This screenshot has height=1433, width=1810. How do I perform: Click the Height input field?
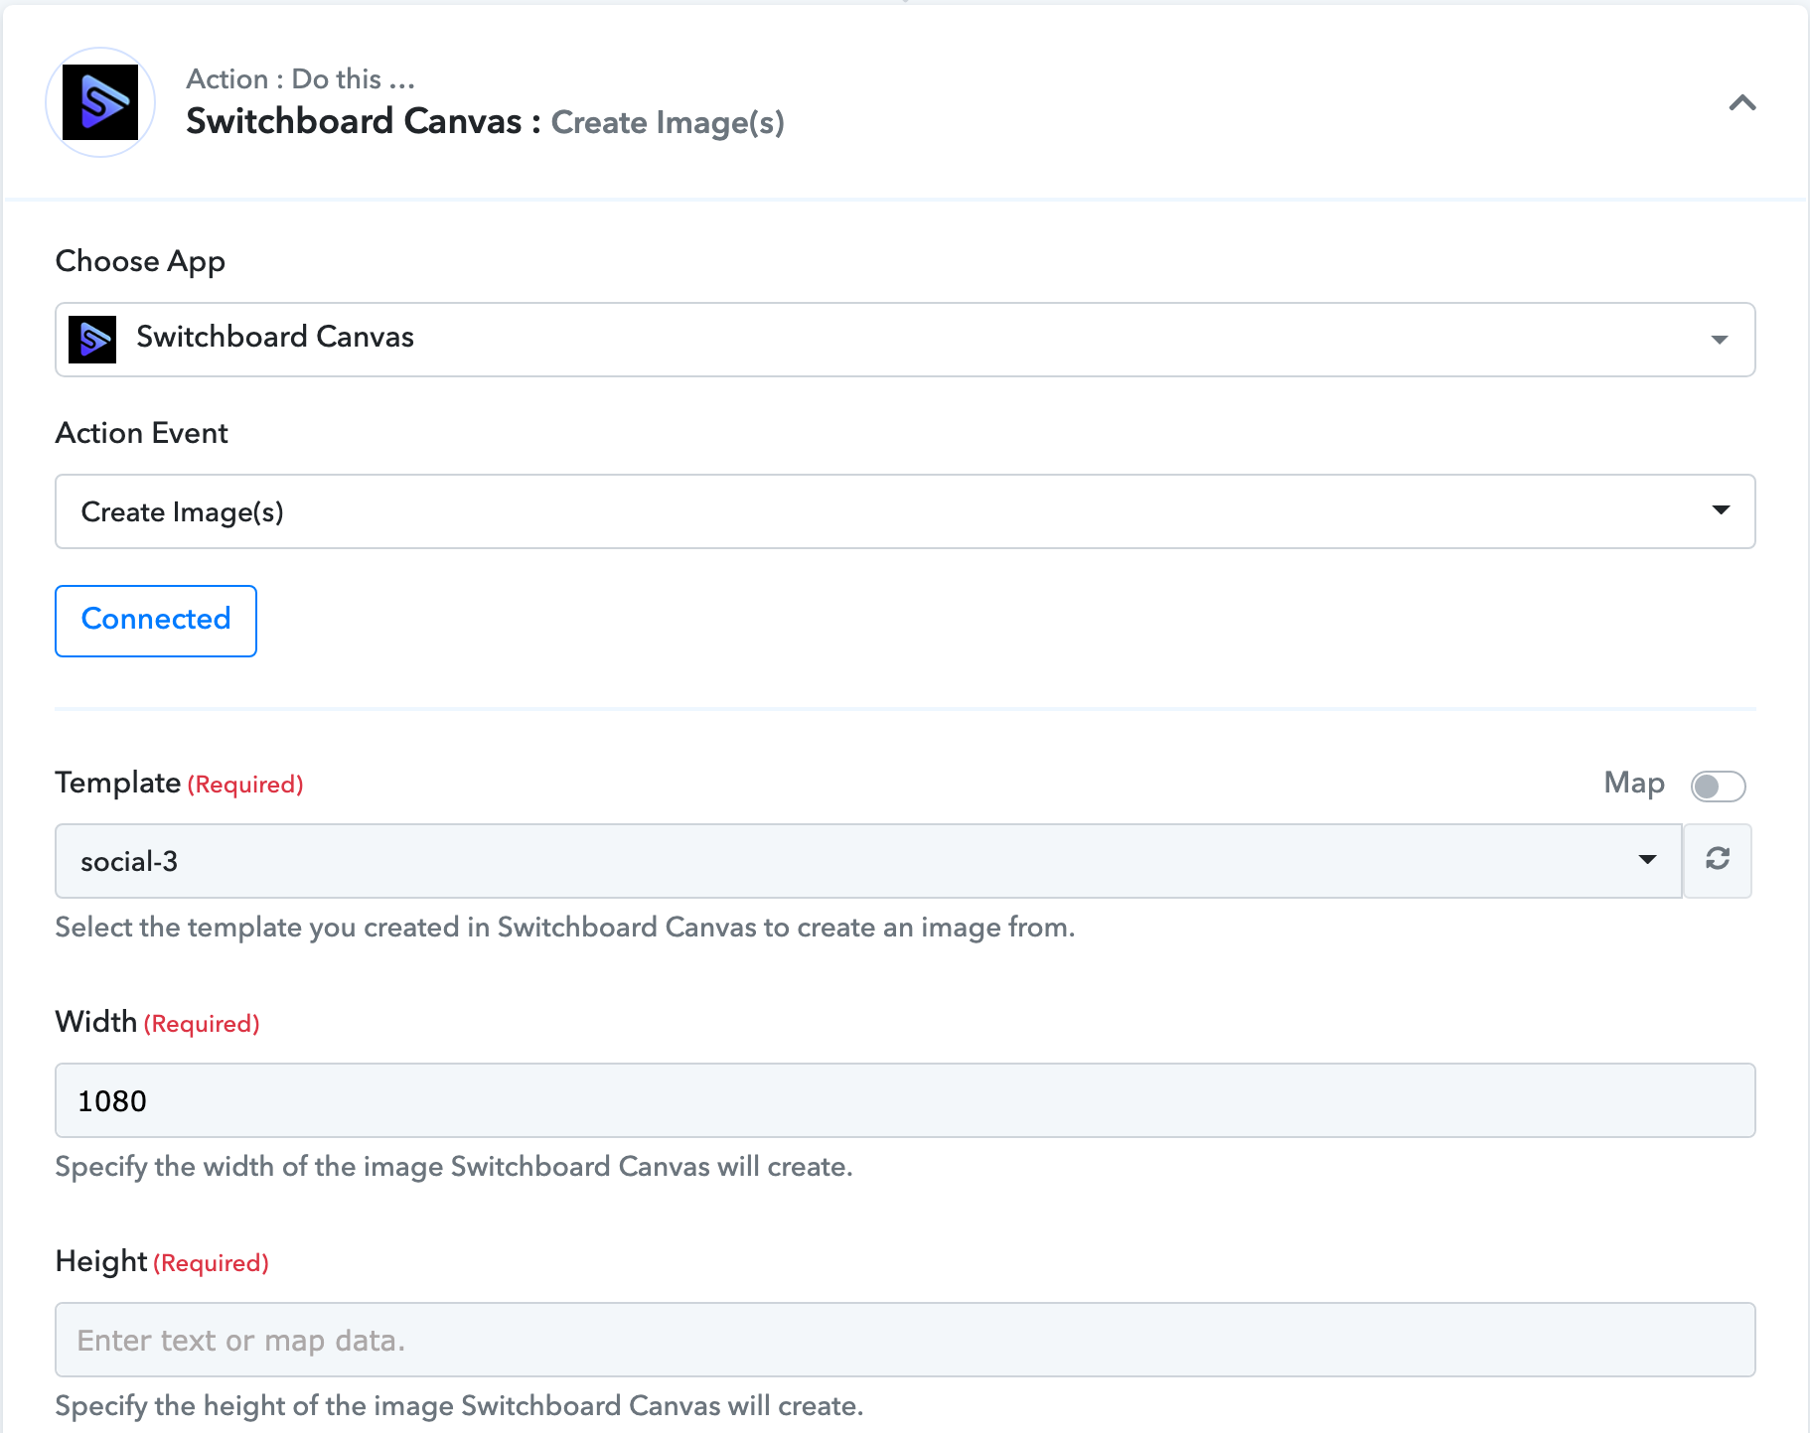coord(905,1340)
